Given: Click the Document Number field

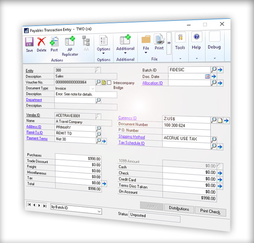Looking at the screenshot, I should [x=186, y=126].
